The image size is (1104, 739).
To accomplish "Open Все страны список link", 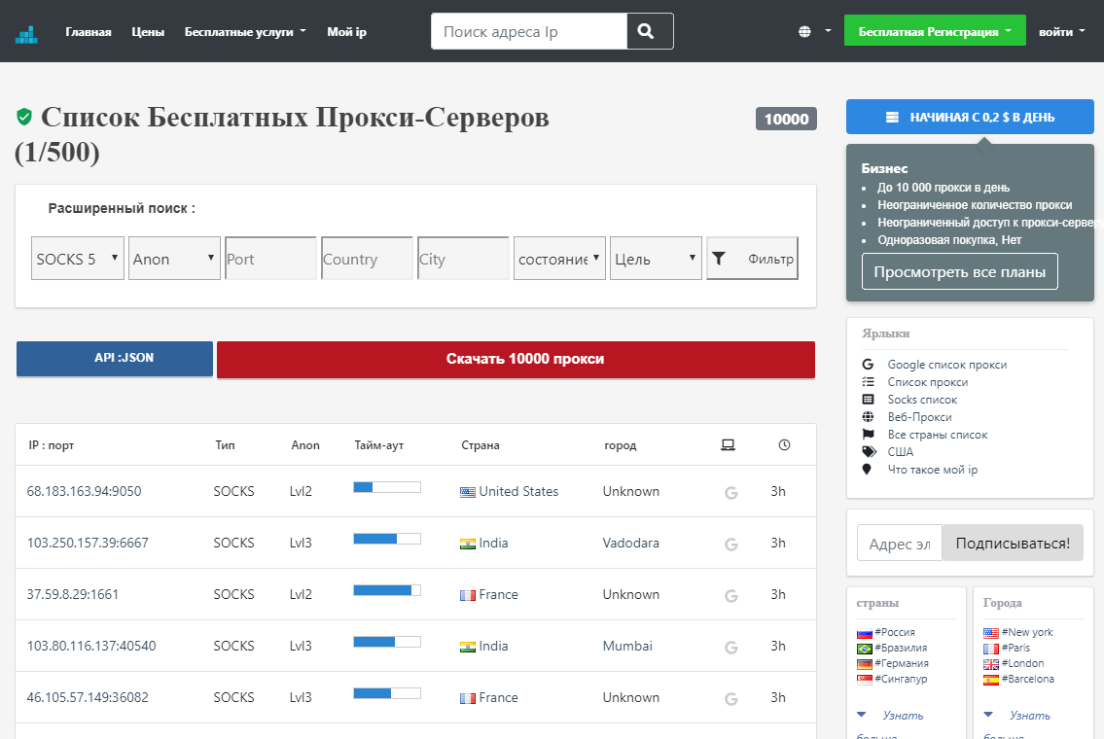I will pos(937,435).
